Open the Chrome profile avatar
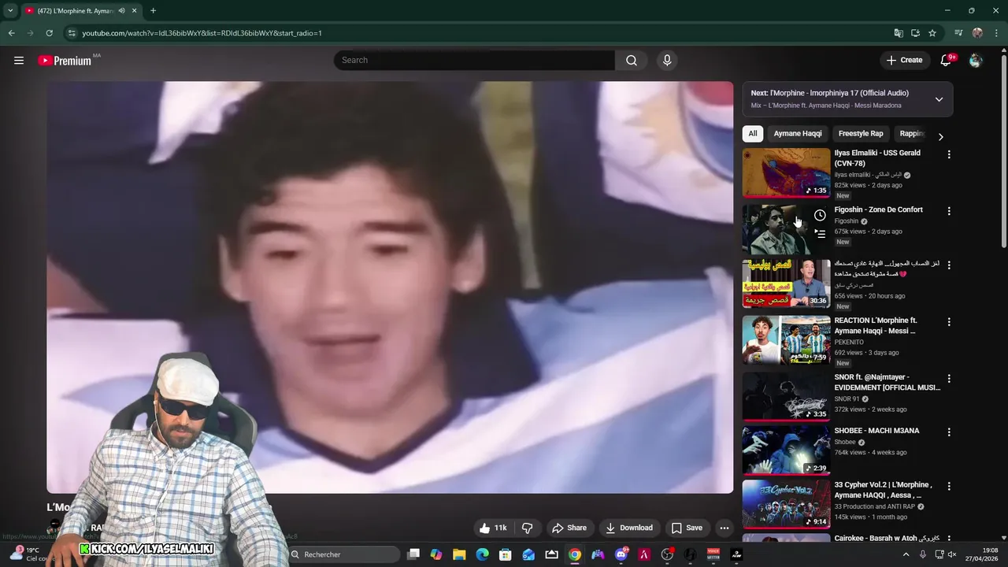 tap(977, 33)
